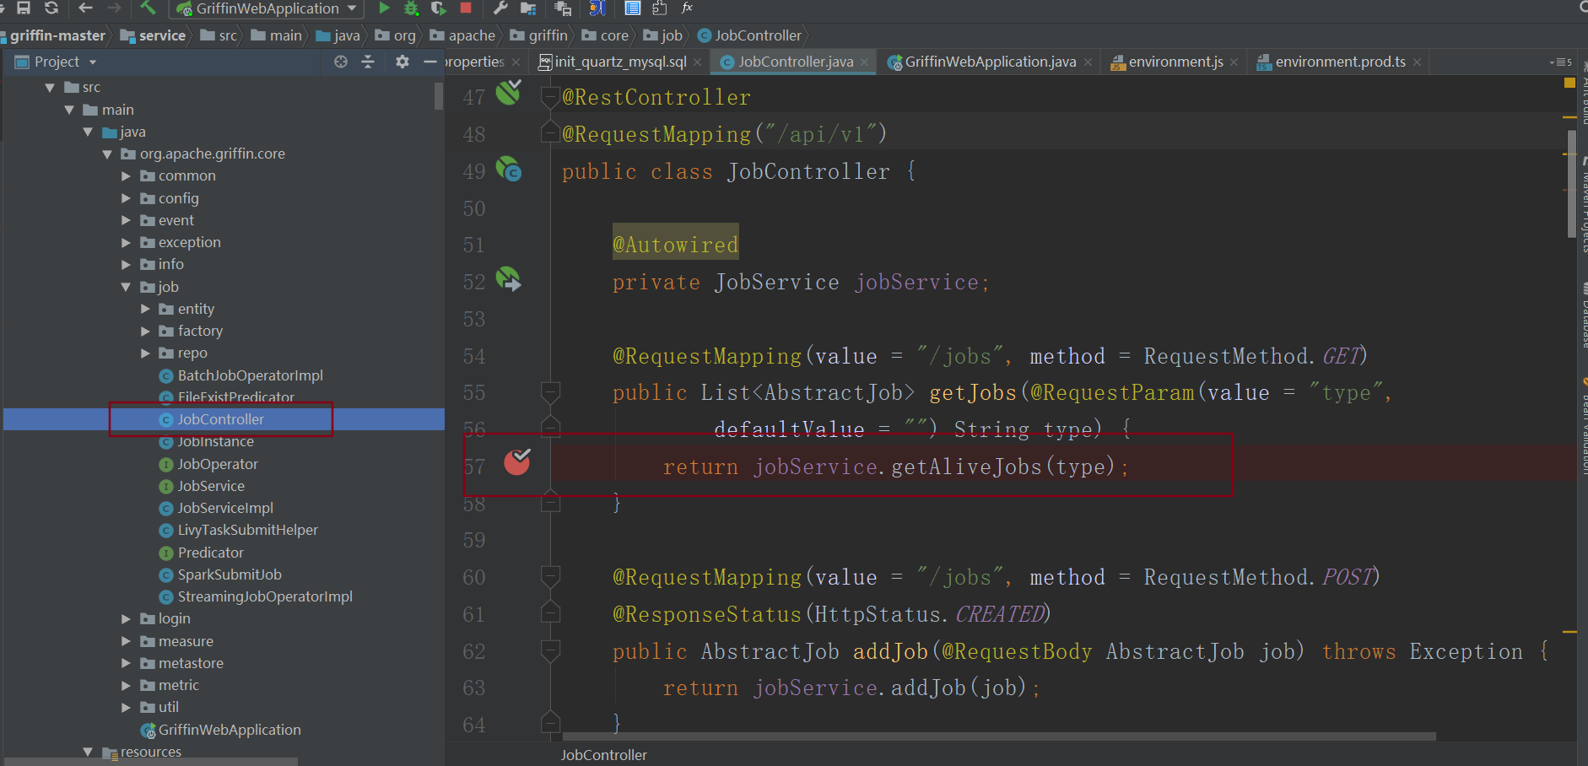
Task: Toggle code fold at line 62
Action: click(550, 651)
